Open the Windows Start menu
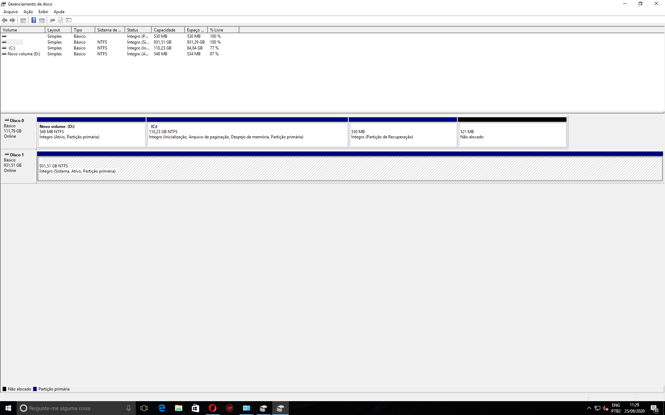Viewport: 665px width, 415px height. pos(8,408)
